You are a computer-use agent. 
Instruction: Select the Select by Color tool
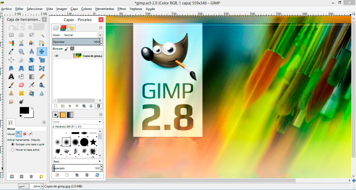pyautogui.click(x=11, y=43)
